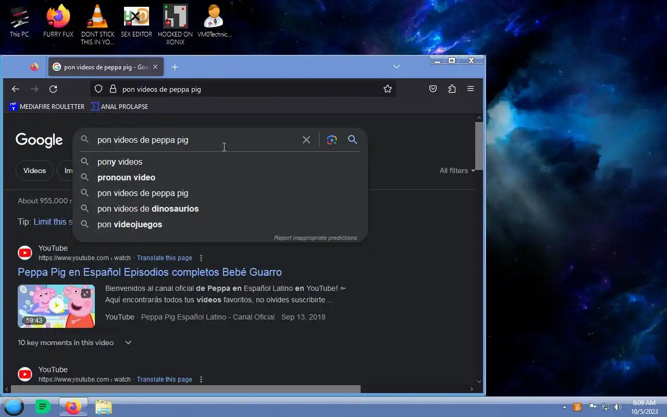Click the Limit this search tip link

point(53,222)
